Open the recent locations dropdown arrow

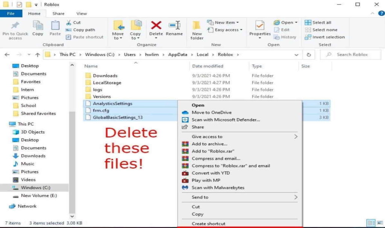tap(29, 55)
